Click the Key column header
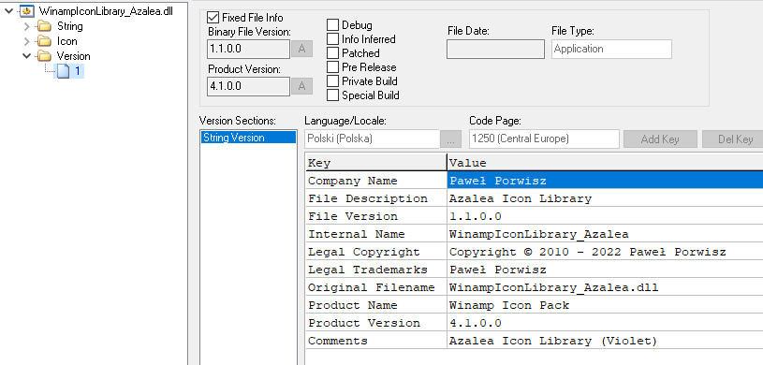Screen dimensions: 763x365 tap(376, 163)
